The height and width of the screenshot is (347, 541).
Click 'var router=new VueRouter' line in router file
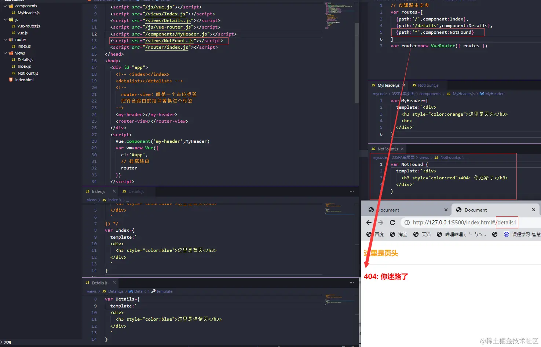(439, 46)
